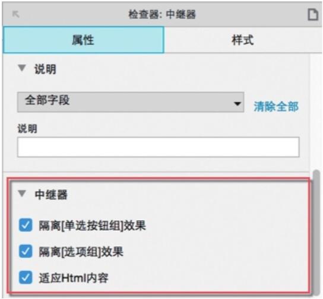
Task: Switch to the 样式 tab
Action: [243, 40]
